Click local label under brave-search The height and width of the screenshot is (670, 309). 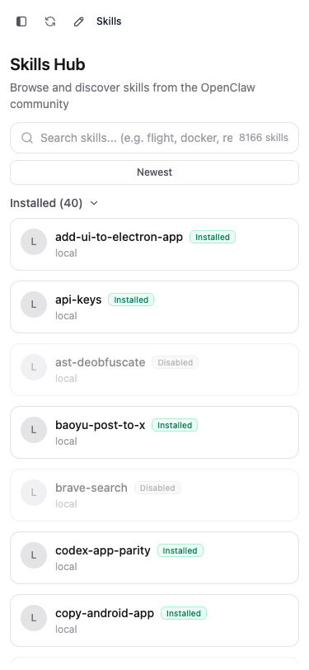(66, 504)
